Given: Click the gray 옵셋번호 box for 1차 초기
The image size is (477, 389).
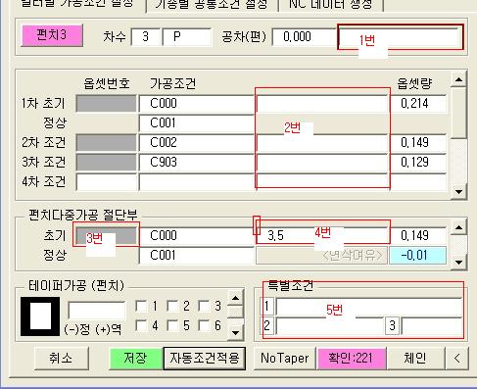Looking at the screenshot, I should [x=106, y=103].
